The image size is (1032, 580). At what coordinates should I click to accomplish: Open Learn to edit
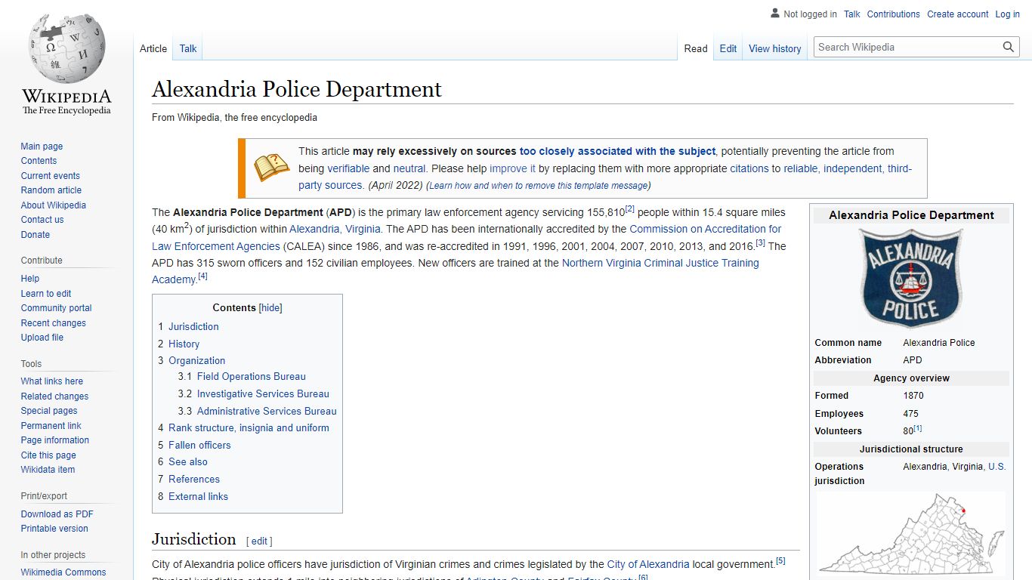click(x=46, y=294)
